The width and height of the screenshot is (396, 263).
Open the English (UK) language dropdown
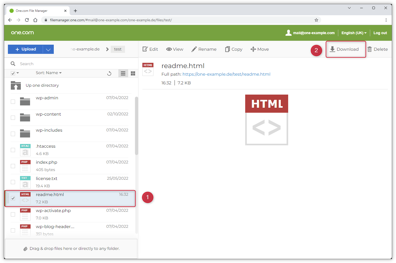coord(354,33)
